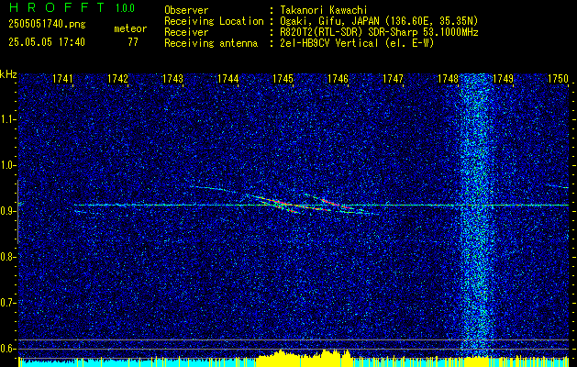The image size is (577, 367).
Task: Click the 1744 time marker
Action: 228,78
